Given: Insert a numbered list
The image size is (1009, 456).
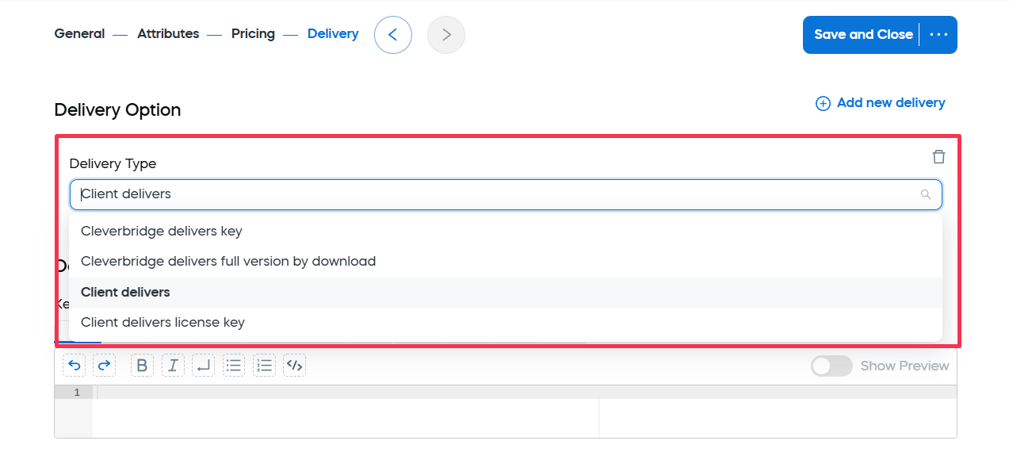Looking at the screenshot, I should pos(265,366).
